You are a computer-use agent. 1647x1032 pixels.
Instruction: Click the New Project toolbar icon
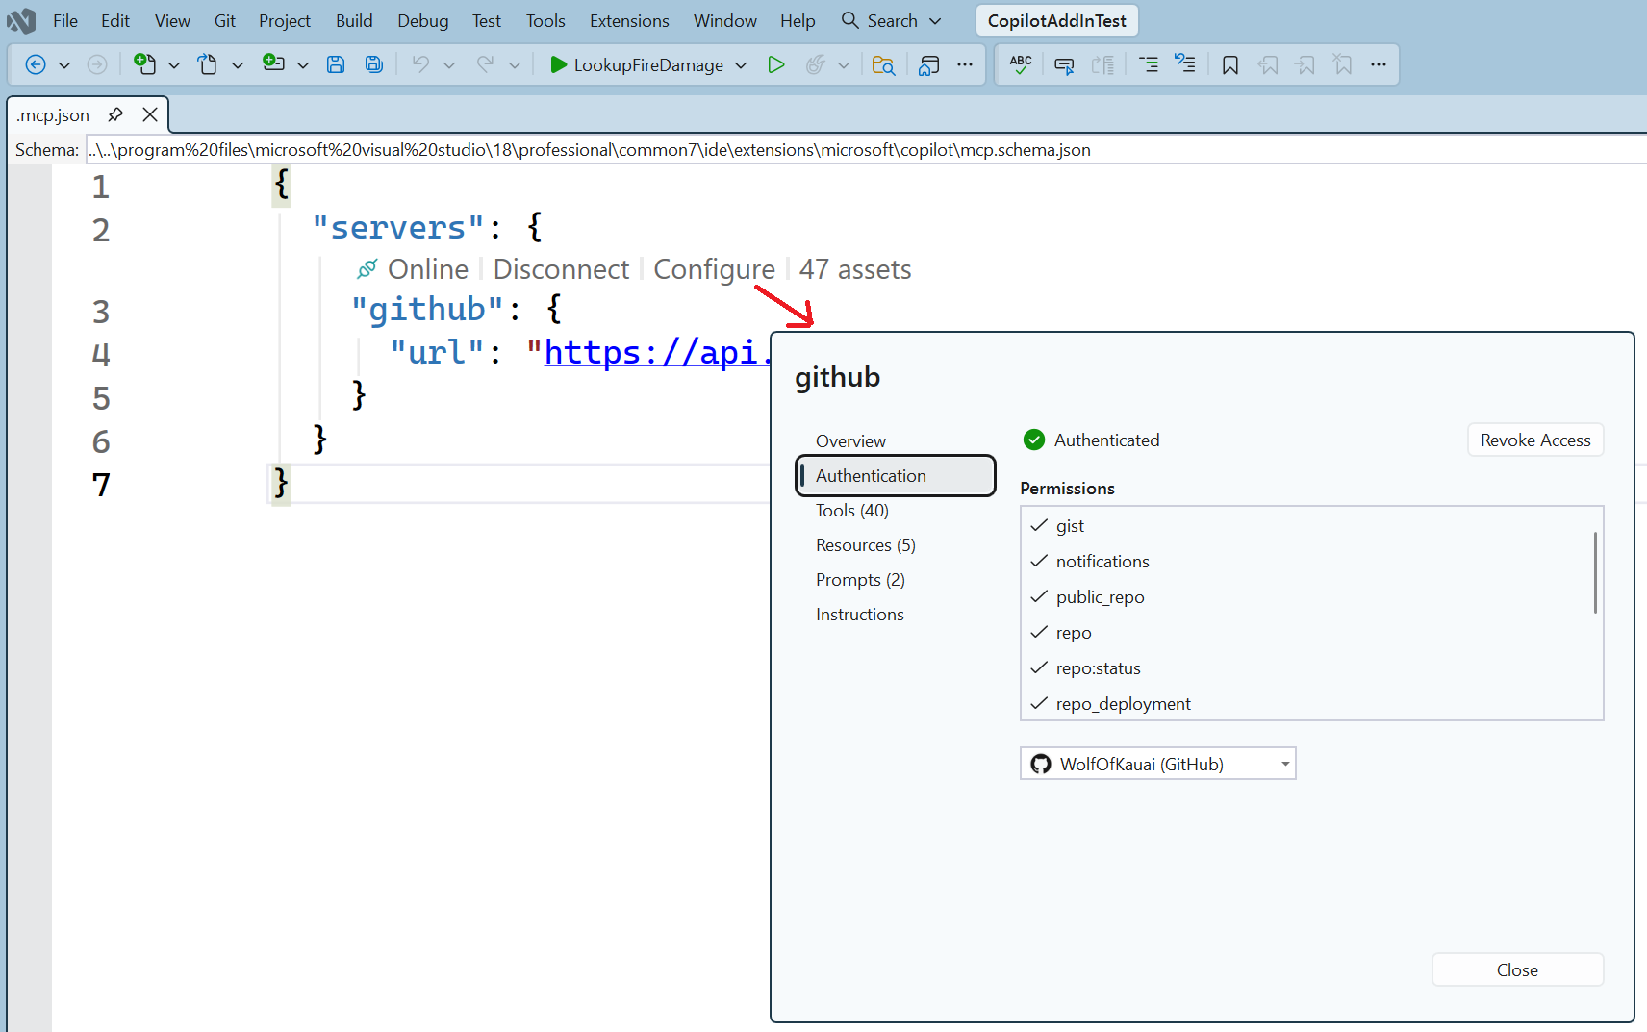144,64
